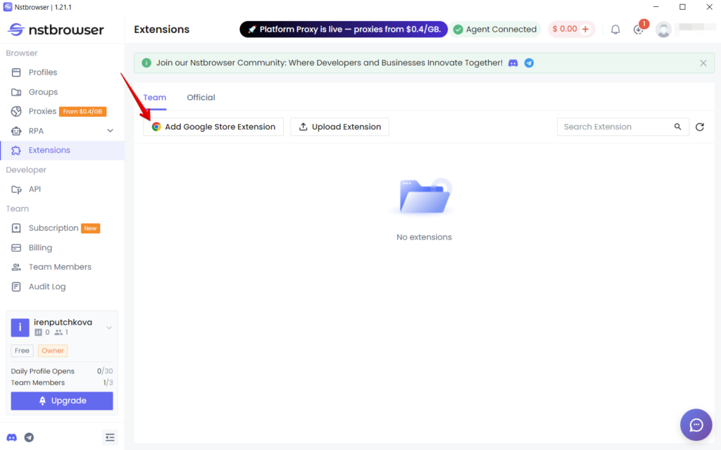The width and height of the screenshot is (721, 450).
Task: Refresh the extensions list
Action: pos(700,127)
